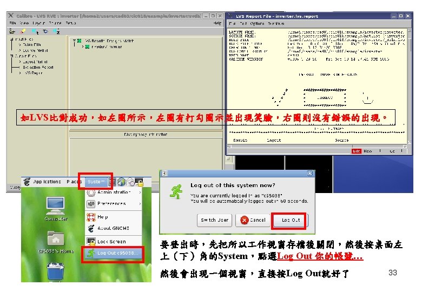Open the Administration submenu arrow
The width and height of the screenshot is (422, 292).
(140, 193)
